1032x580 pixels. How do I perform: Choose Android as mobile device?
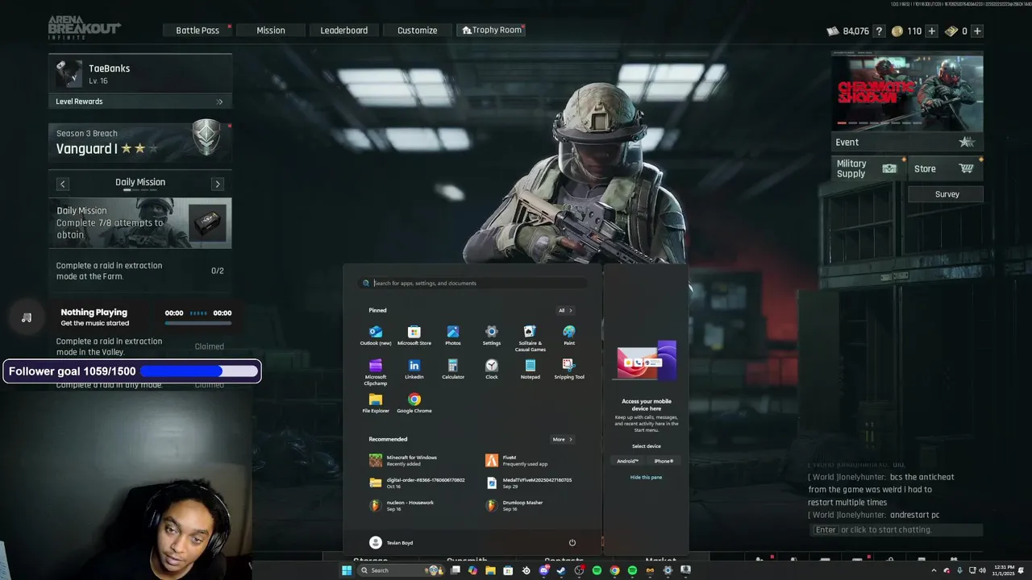point(627,461)
